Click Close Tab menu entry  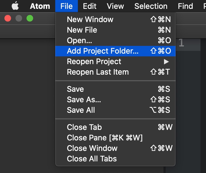point(84,127)
